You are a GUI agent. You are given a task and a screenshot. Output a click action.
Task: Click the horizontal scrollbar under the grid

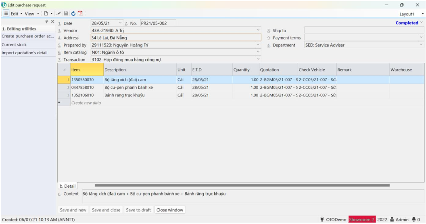pos(242,185)
